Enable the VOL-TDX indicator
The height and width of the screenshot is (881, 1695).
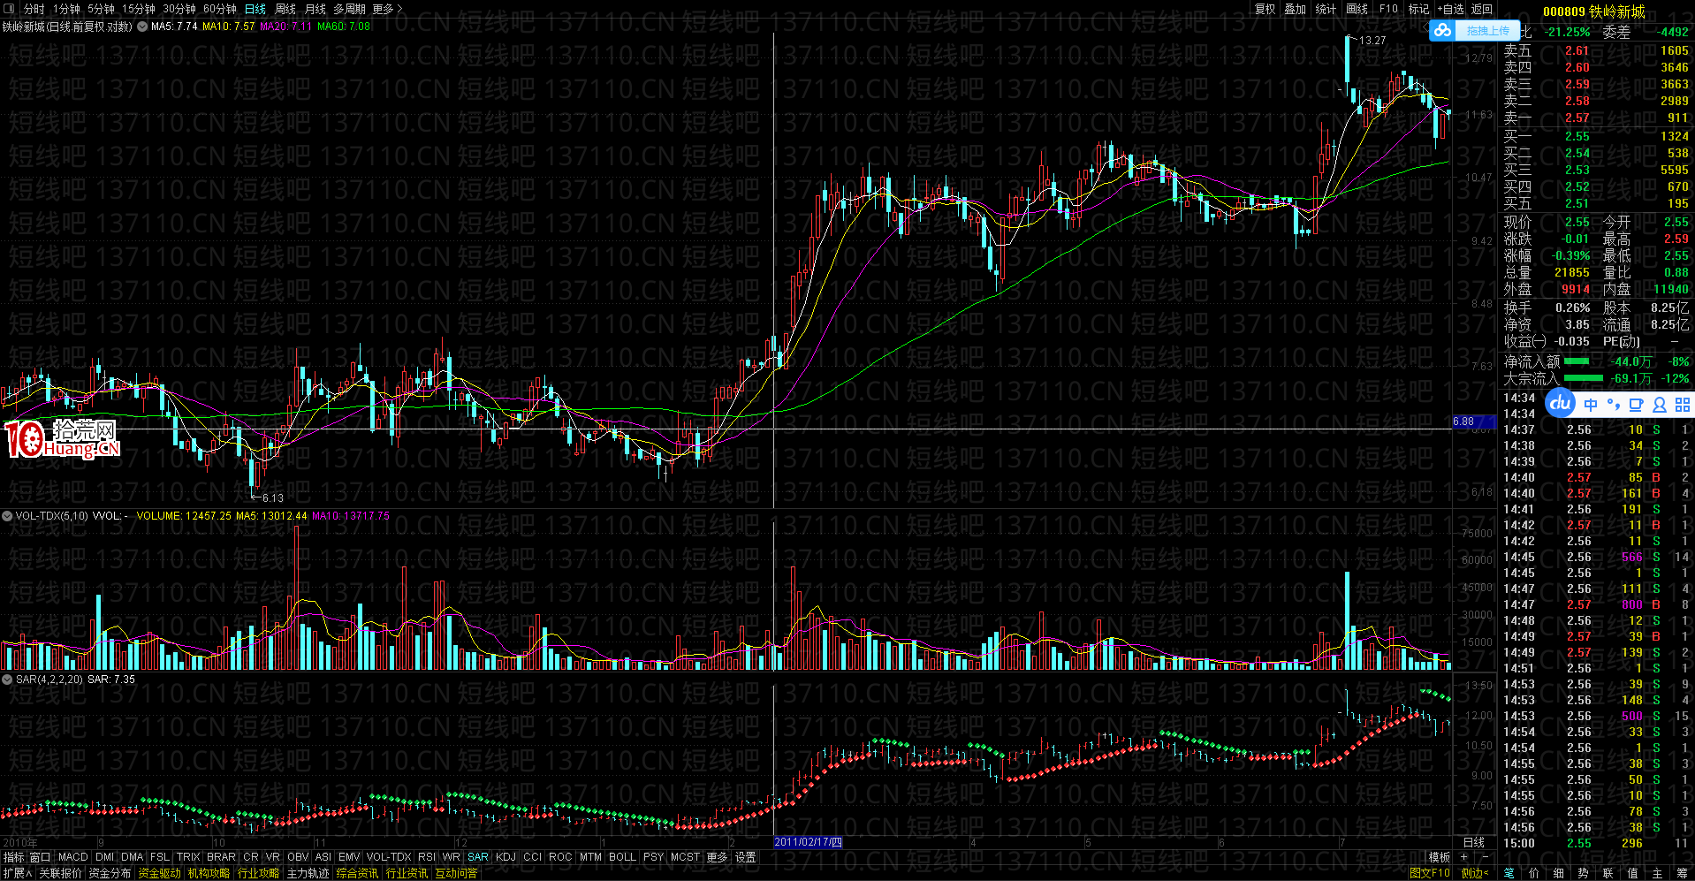389,857
